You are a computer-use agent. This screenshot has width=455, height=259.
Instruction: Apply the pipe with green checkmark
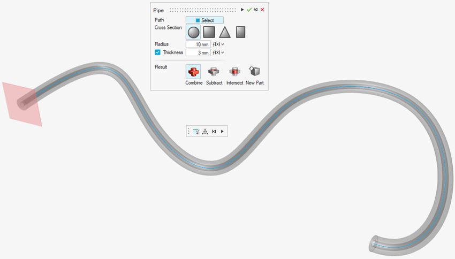point(249,10)
